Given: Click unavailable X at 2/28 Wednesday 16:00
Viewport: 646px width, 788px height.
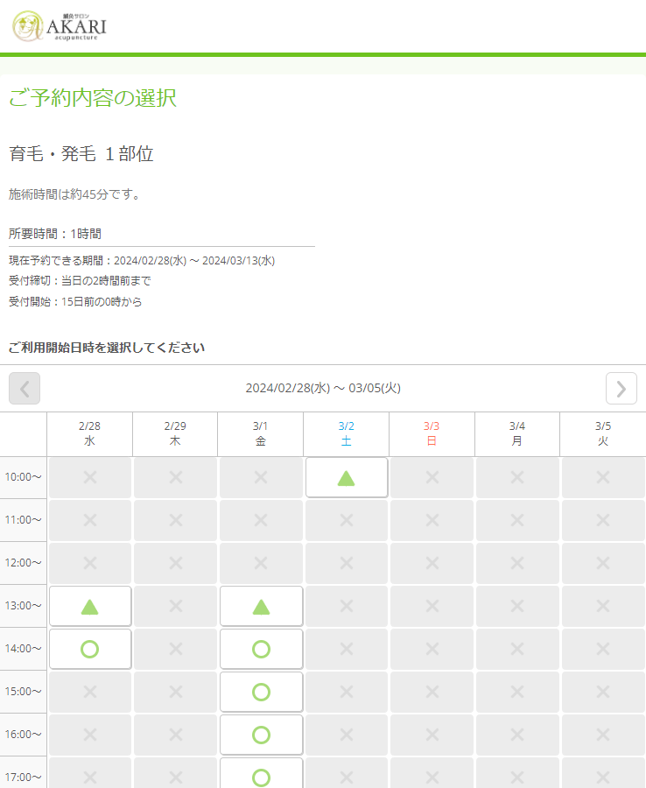Looking at the screenshot, I should click(x=90, y=735).
